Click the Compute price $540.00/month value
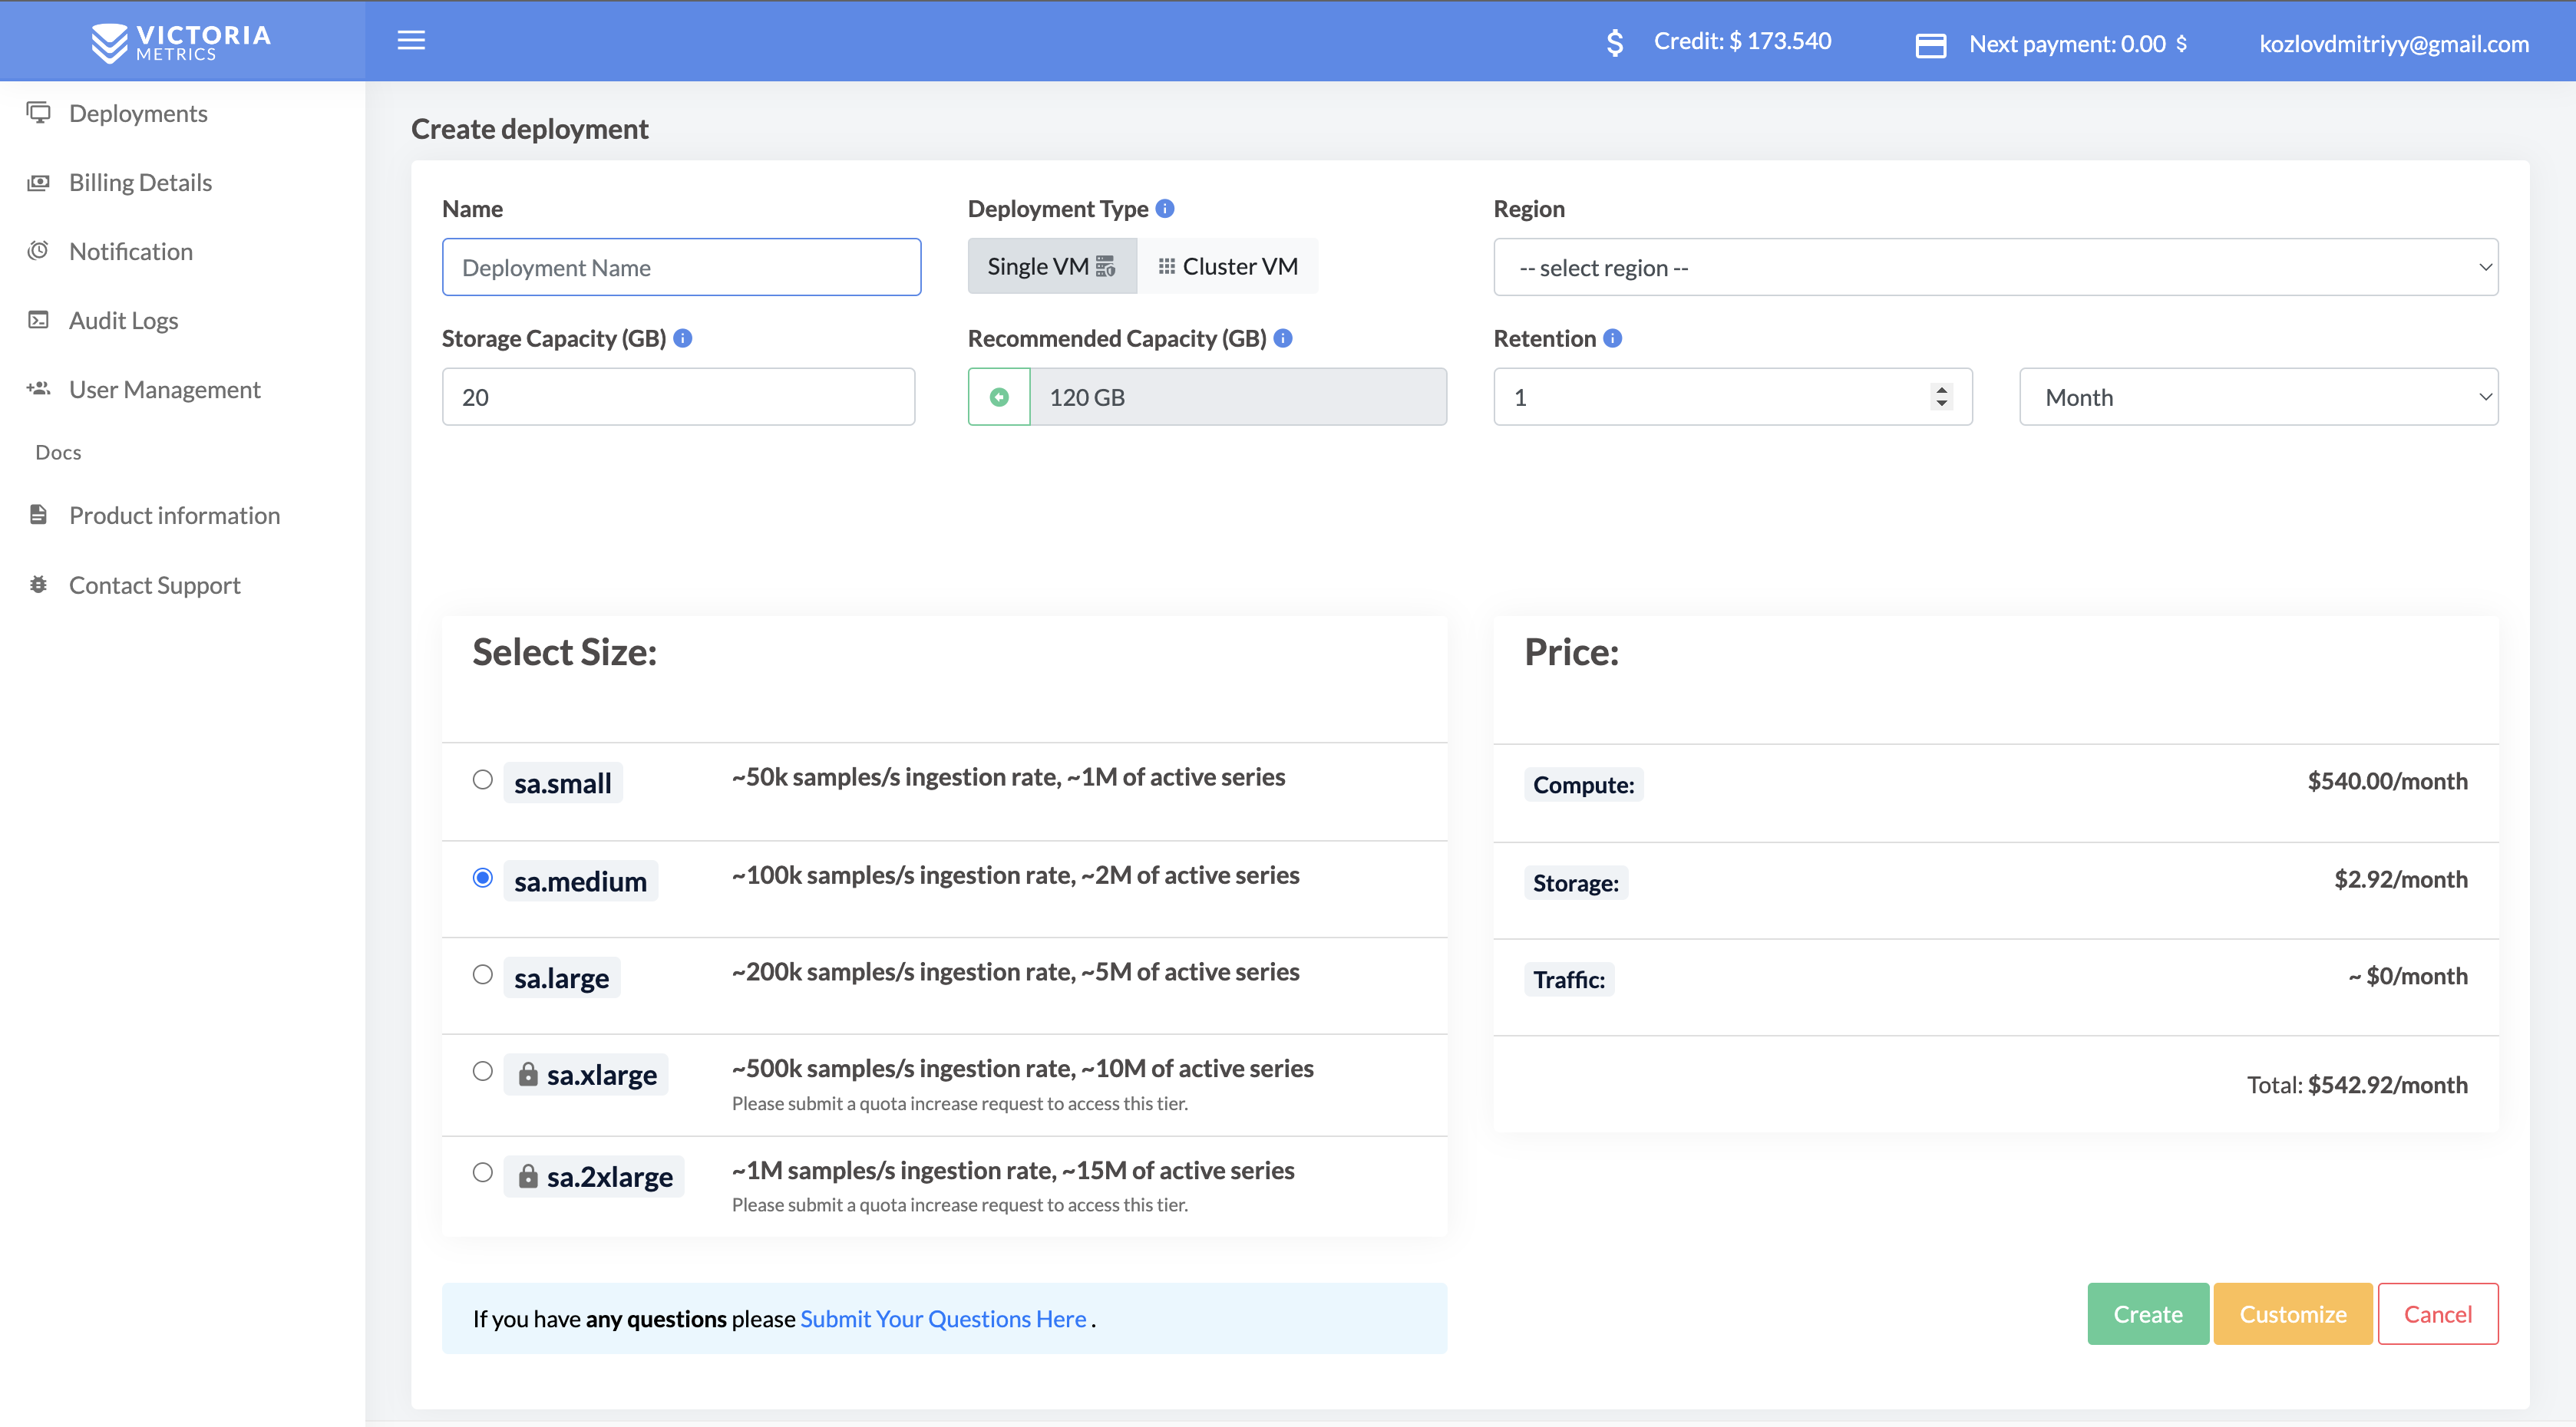Image resolution: width=2576 pixels, height=1427 pixels. 2387,780
